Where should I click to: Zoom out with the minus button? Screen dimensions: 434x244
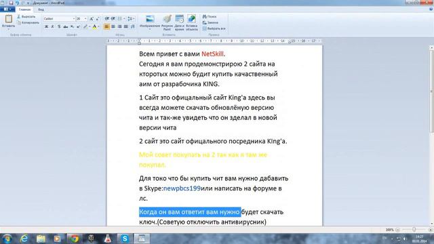(x=397, y=230)
